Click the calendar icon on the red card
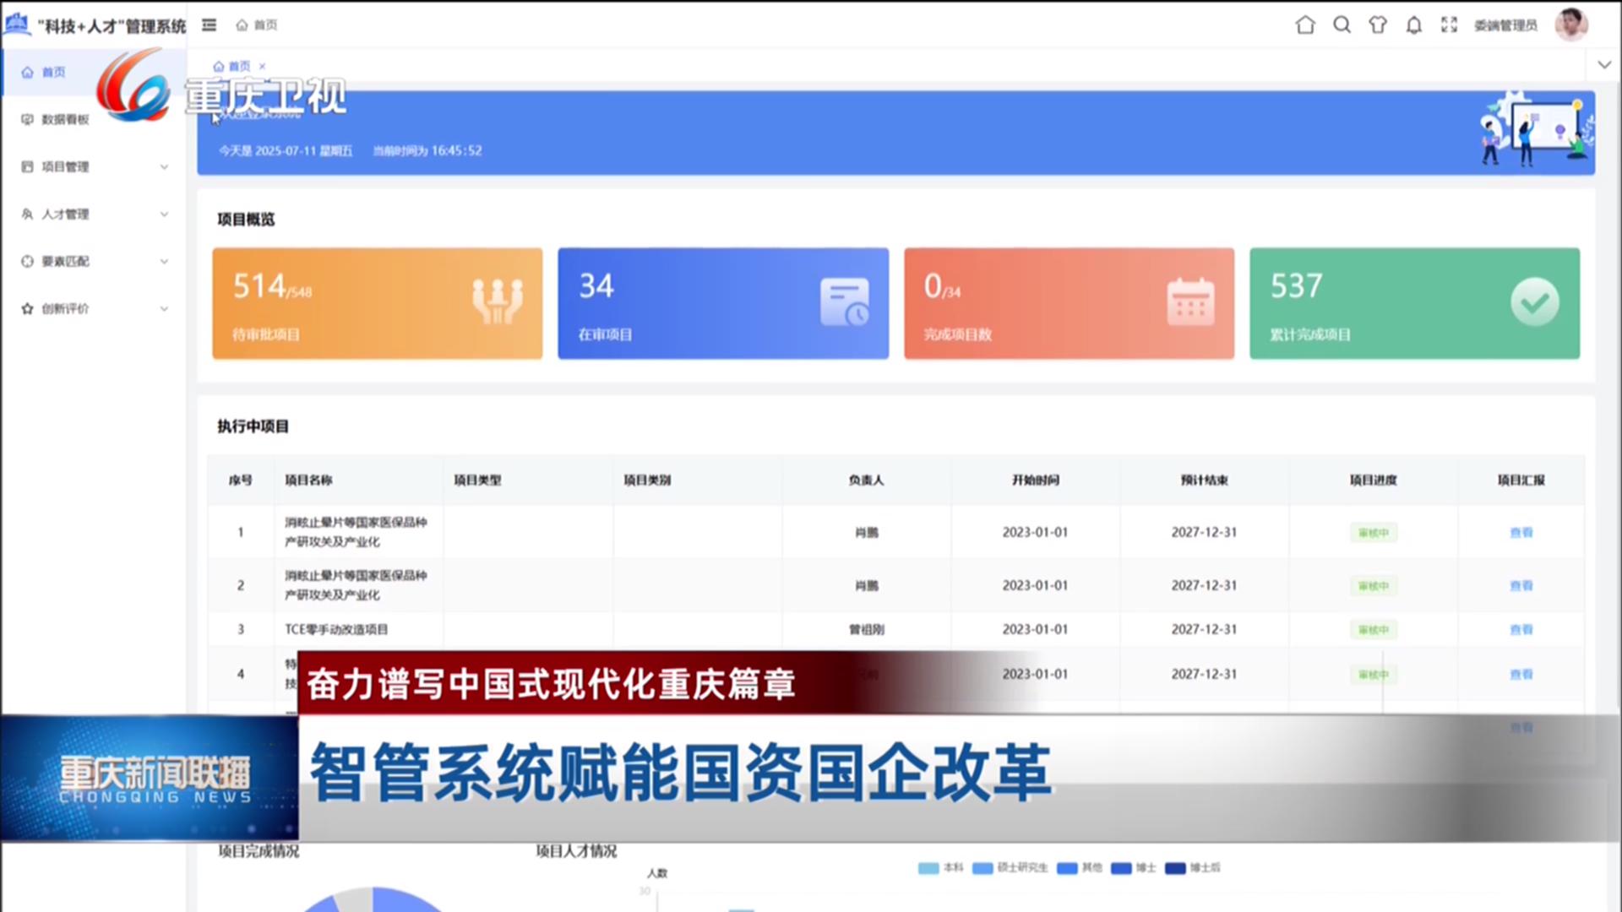Viewport: 1622px width, 912px height. tap(1190, 302)
